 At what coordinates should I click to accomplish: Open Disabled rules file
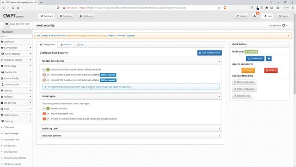coord(242,96)
